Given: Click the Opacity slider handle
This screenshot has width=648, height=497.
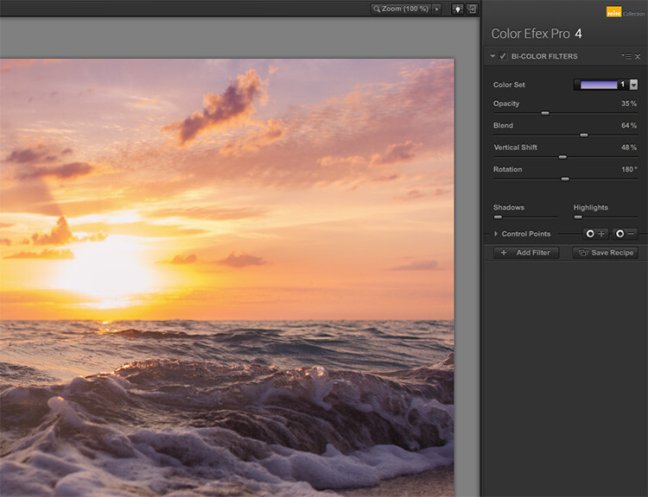Looking at the screenshot, I should coord(545,113).
